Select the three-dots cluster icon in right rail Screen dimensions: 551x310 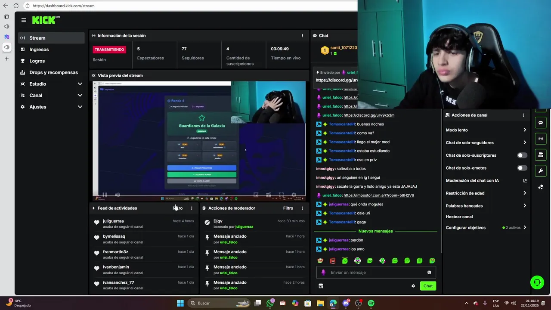[540, 187]
